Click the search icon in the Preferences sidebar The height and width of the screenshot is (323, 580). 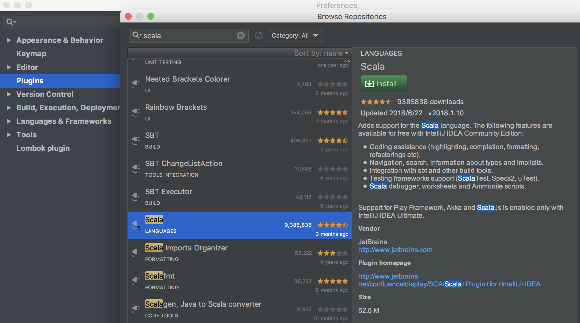(11, 22)
